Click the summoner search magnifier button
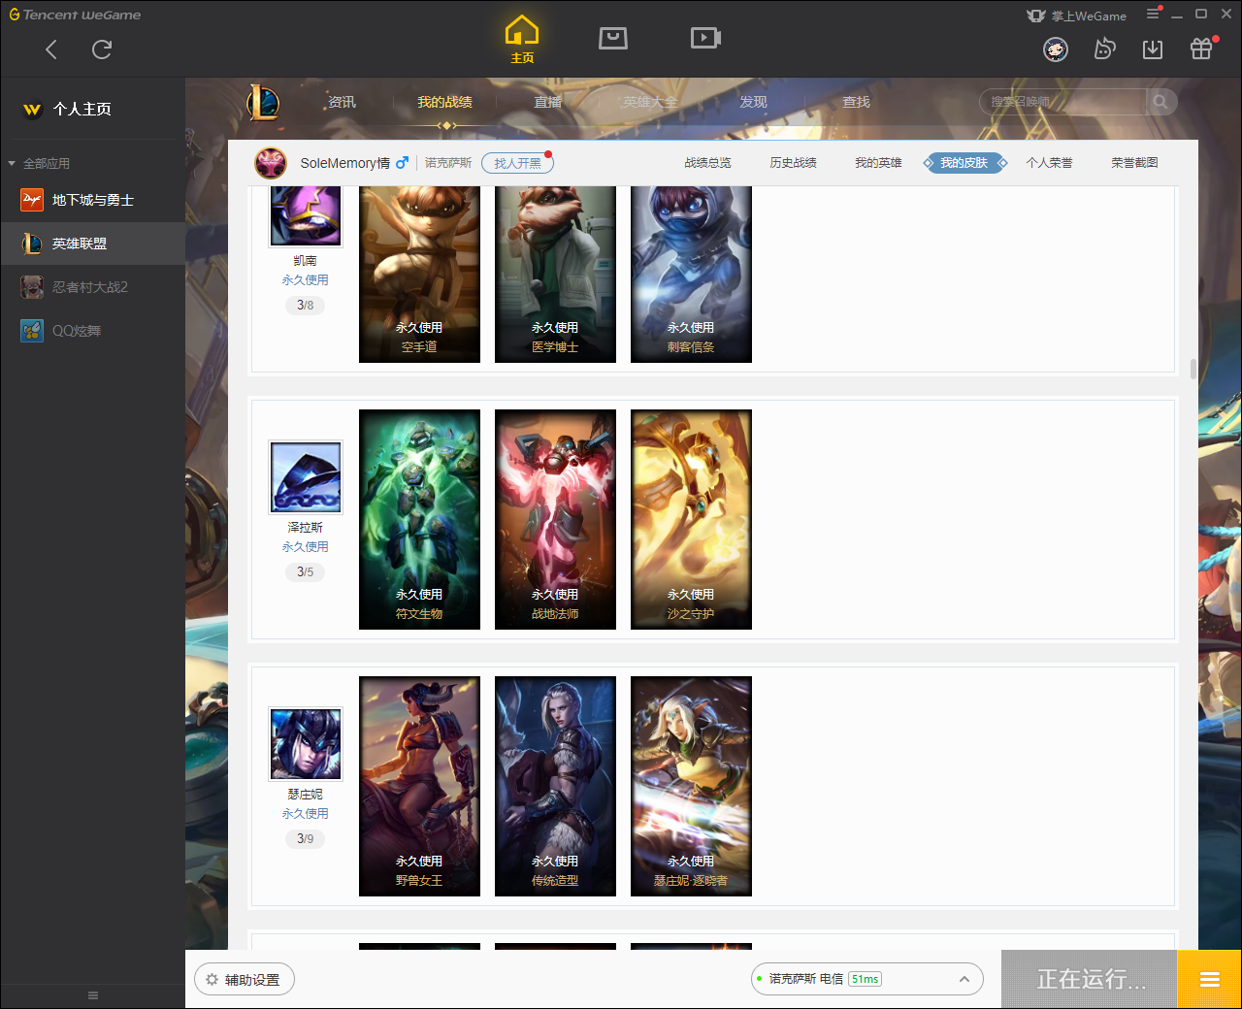This screenshot has height=1009, width=1242. point(1160,102)
